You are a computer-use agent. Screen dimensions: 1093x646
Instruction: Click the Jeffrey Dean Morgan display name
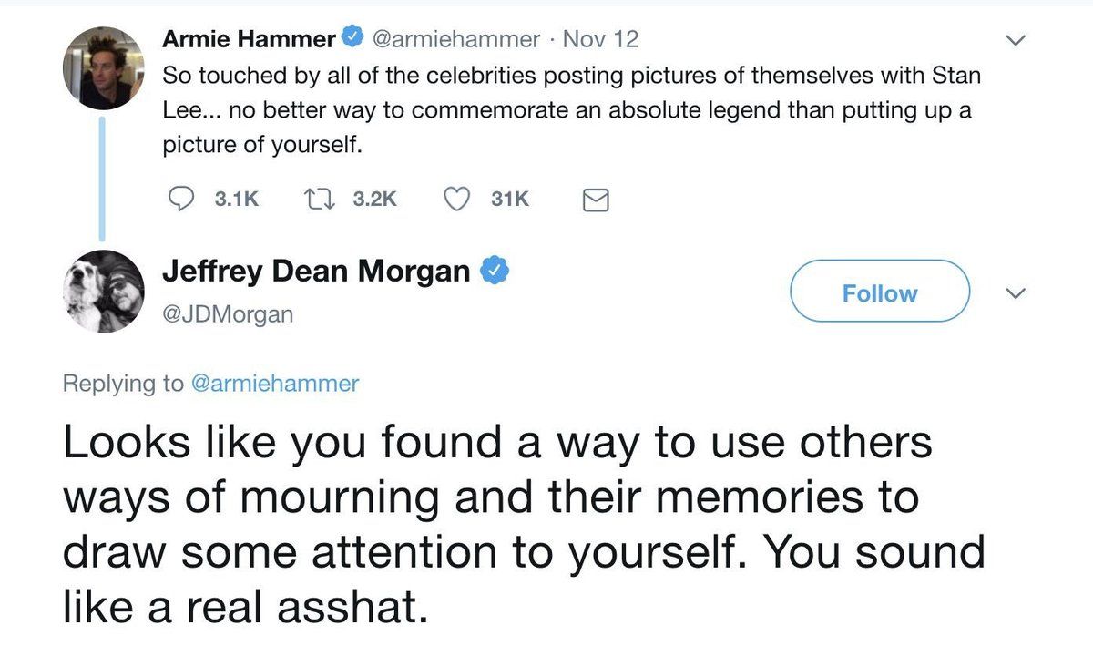click(315, 271)
